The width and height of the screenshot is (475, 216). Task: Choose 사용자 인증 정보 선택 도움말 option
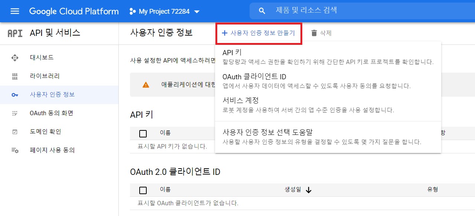(328, 137)
